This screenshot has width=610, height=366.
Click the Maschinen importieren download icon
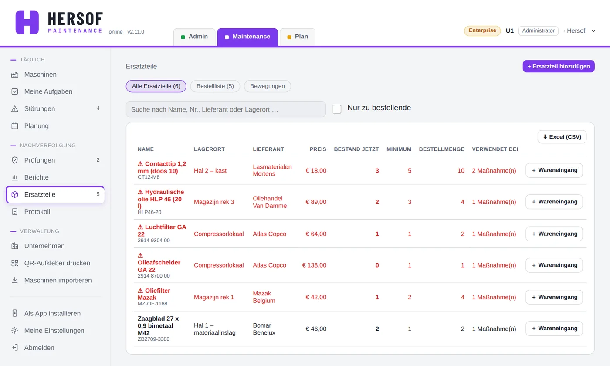point(15,280)
